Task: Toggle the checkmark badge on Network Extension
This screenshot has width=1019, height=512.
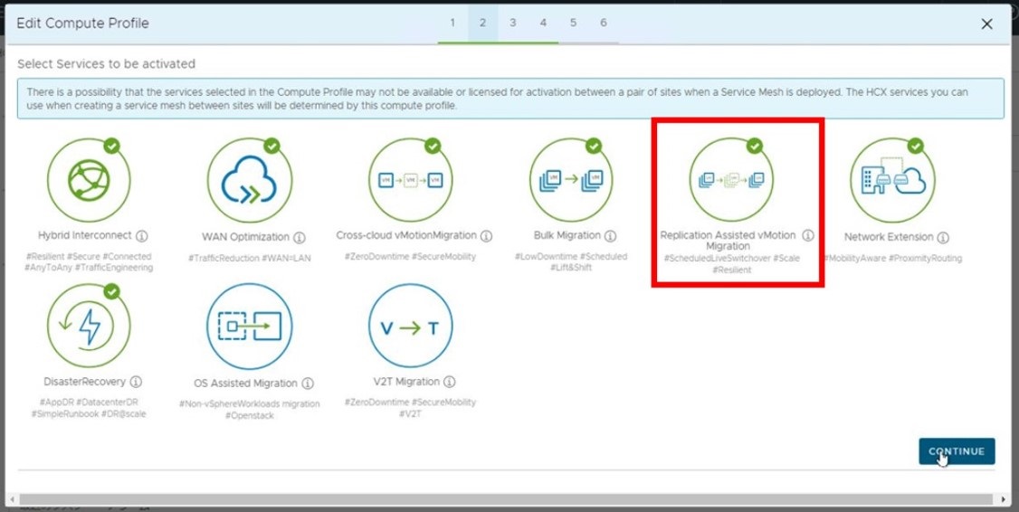Action: [915, 146]
